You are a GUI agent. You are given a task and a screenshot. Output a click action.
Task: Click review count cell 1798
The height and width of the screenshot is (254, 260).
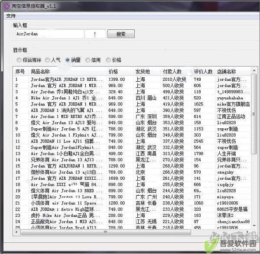[198, 153]
